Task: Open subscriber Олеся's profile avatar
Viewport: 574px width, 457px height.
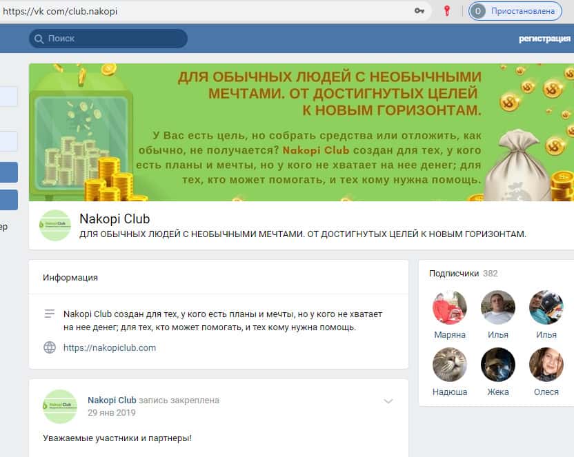Action: 546,365
